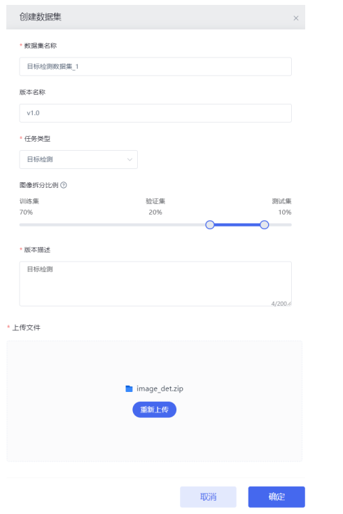Select the right slider handle near 测试集
Screen dimensions: 343x514
[x=265, y=225]
